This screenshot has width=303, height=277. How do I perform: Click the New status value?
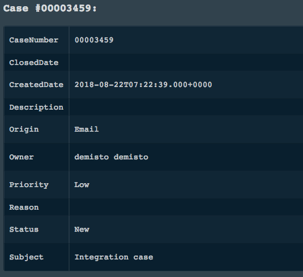82,230
